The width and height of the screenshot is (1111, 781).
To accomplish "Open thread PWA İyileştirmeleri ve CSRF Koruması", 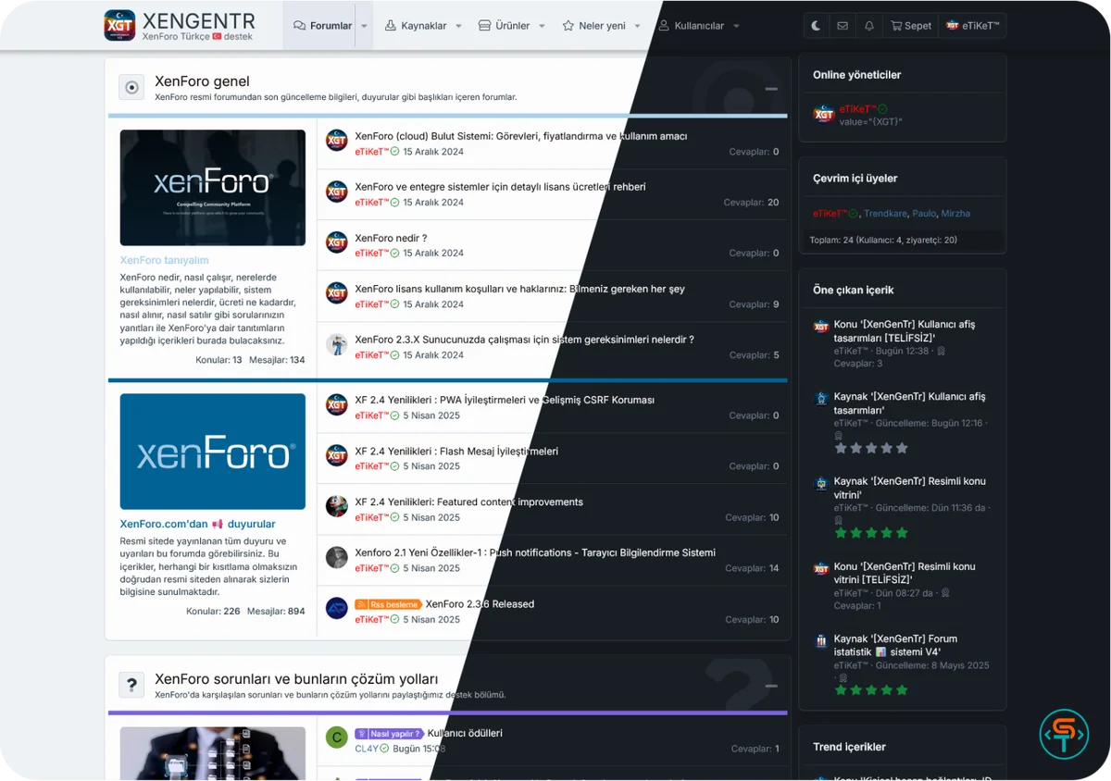I will click(x=505, y=400).
